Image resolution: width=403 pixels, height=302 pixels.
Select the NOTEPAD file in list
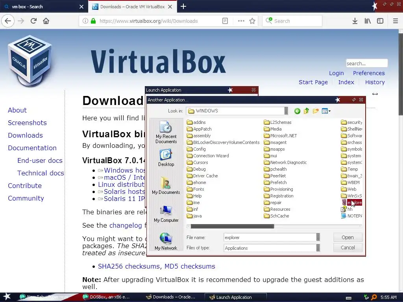click(351, 216)
